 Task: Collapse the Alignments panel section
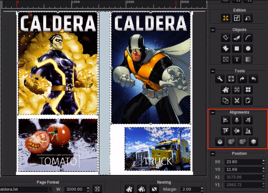tap(213, 112)
